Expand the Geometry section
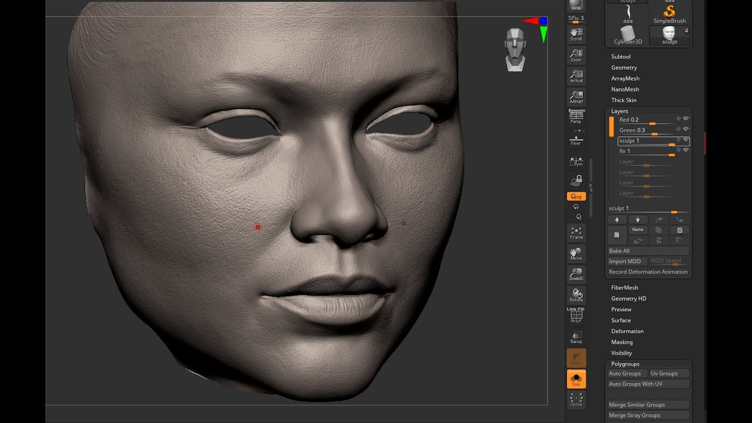 [x=624, y=68]
